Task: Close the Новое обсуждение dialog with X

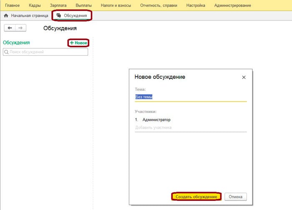Action: click(x=244, y=77)
